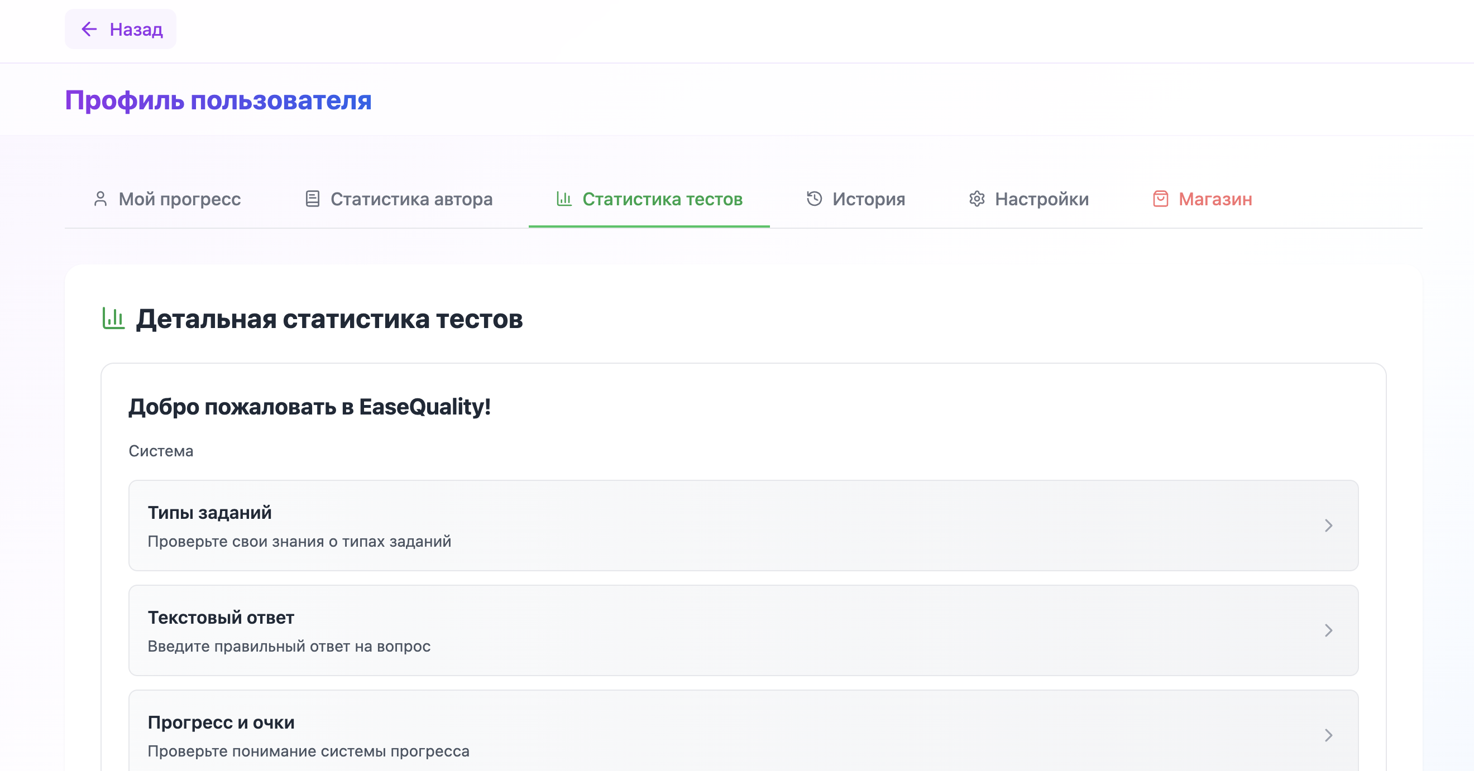1474x771 pixels.
Task: Open the Типы заданий test card
Action: [x=687, y=526]
